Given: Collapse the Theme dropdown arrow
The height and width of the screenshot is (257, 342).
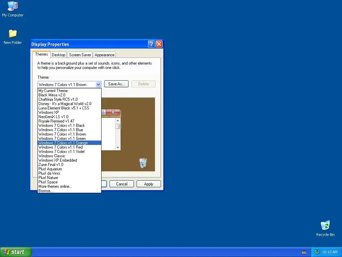Looking at the screenshot, I should click(x=98, y=84).
